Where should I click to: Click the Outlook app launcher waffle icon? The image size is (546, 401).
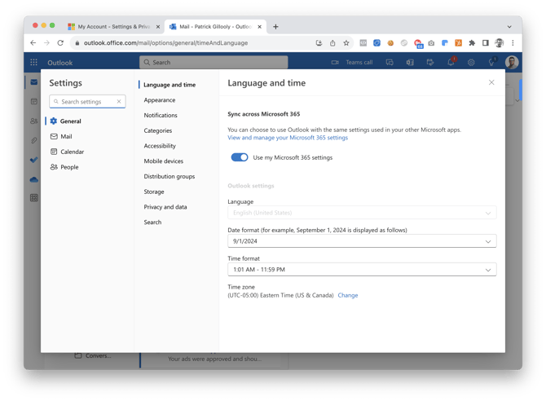click(x=33, y=62)
